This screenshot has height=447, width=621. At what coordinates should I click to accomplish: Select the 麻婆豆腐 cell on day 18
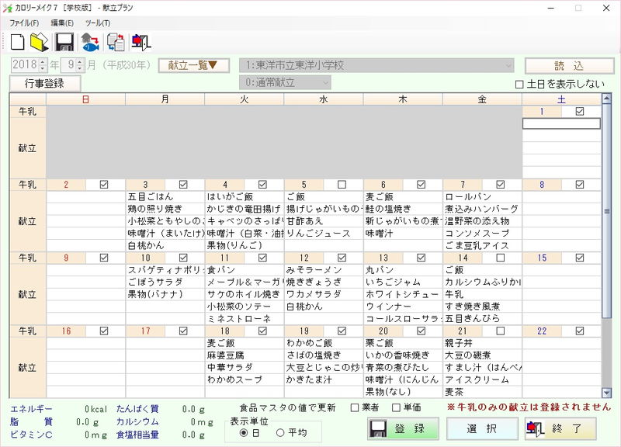pos(245,355)
